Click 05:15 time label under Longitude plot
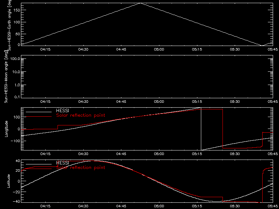 pyautogui.click(x=197, y=154)
